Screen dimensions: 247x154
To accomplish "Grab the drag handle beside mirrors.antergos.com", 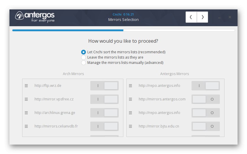I will click(x=130, y=99).
